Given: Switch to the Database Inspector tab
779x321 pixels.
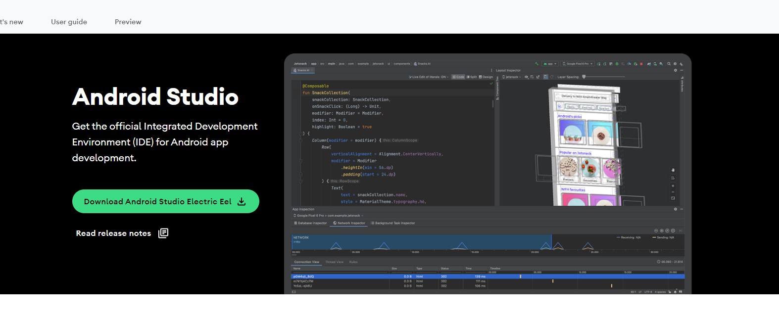Looking at the screenshot, I should 310,223.
